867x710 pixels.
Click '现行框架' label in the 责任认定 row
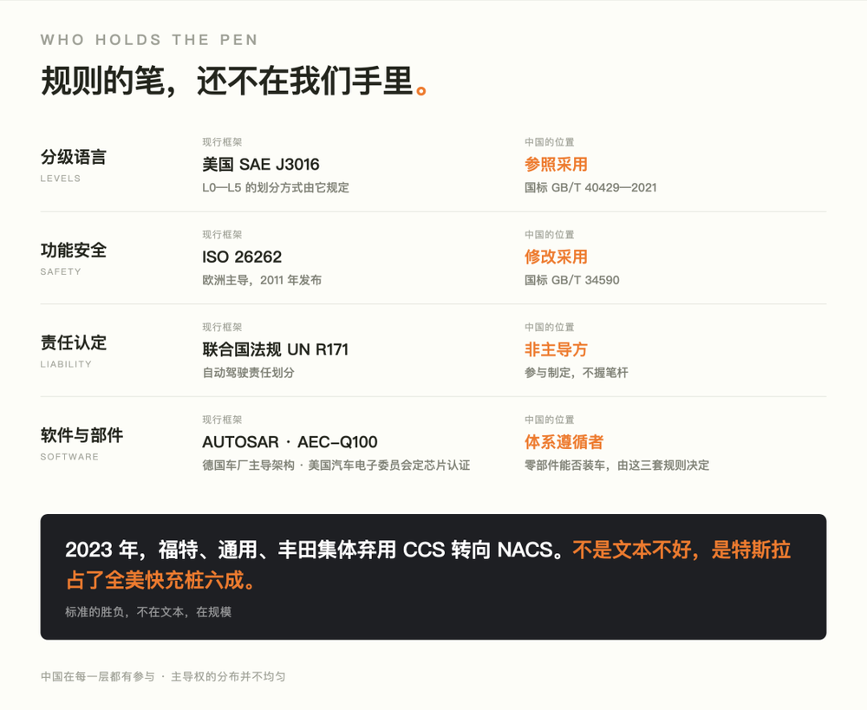pyautogui.click(x=222, y=327)
